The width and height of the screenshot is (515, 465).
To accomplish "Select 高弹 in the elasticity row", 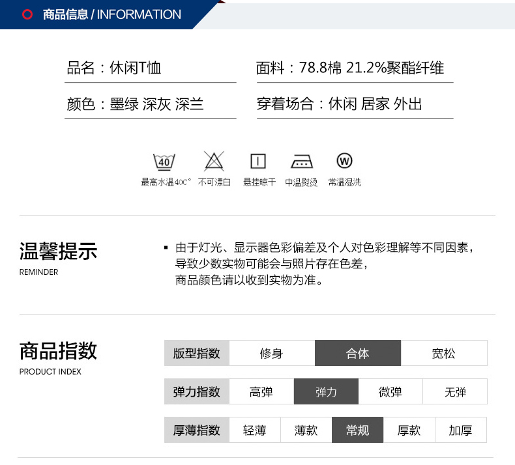I will 261,391.
